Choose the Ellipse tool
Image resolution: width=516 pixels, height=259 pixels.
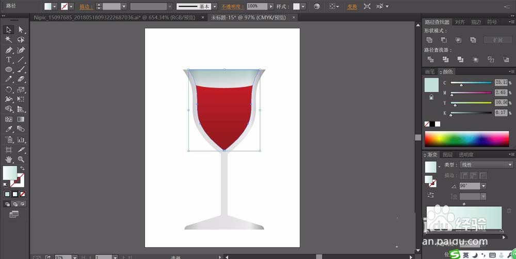tap(9, 70)
